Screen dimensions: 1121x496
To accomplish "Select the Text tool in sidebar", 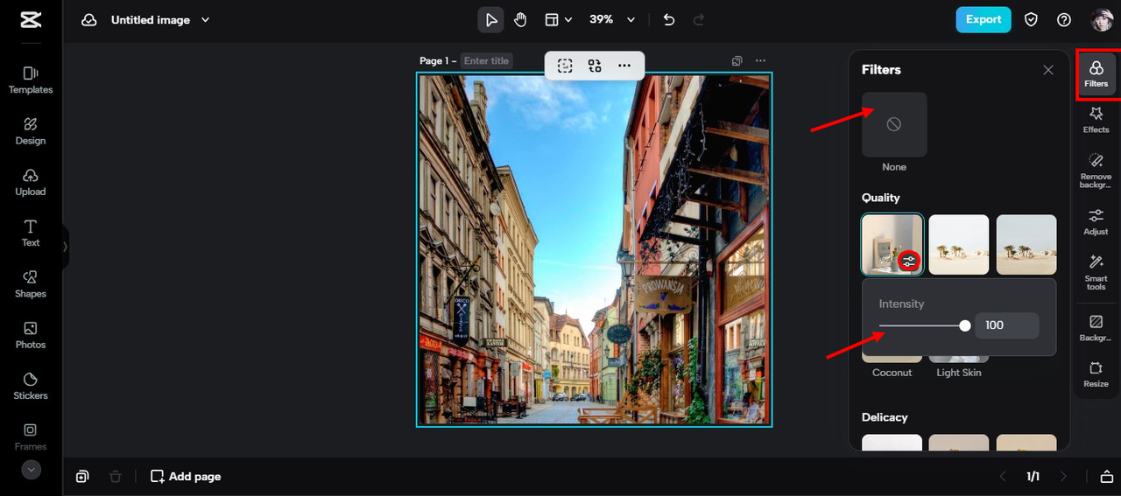I will pyautogui.click(x=31, y=233).
